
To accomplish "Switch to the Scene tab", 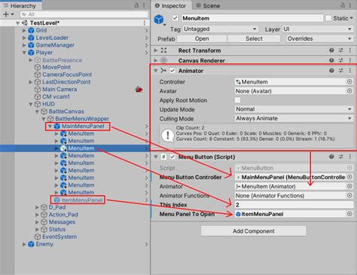I will (x=208, y=5).
